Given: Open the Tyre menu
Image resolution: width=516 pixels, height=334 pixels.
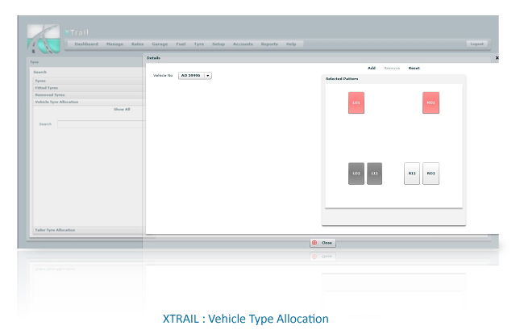Looking at the screenshot, I should (199, 44).
